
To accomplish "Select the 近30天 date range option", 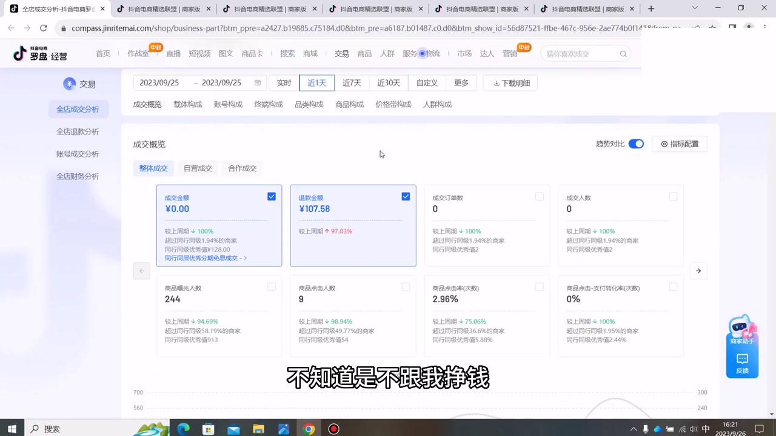I will [x=388, y=82].
